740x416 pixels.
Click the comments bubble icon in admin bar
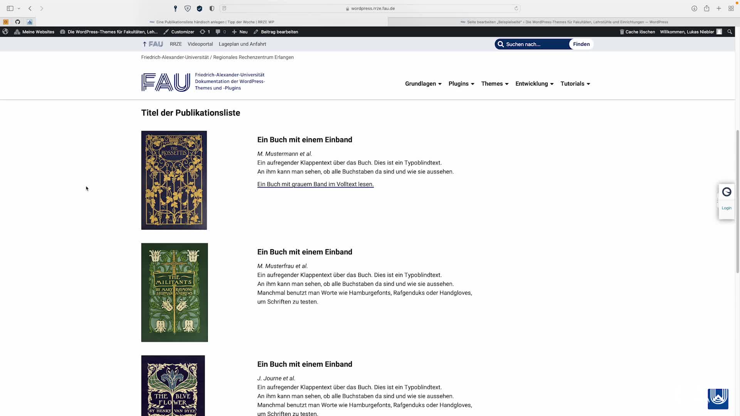[x=218, y=32]
